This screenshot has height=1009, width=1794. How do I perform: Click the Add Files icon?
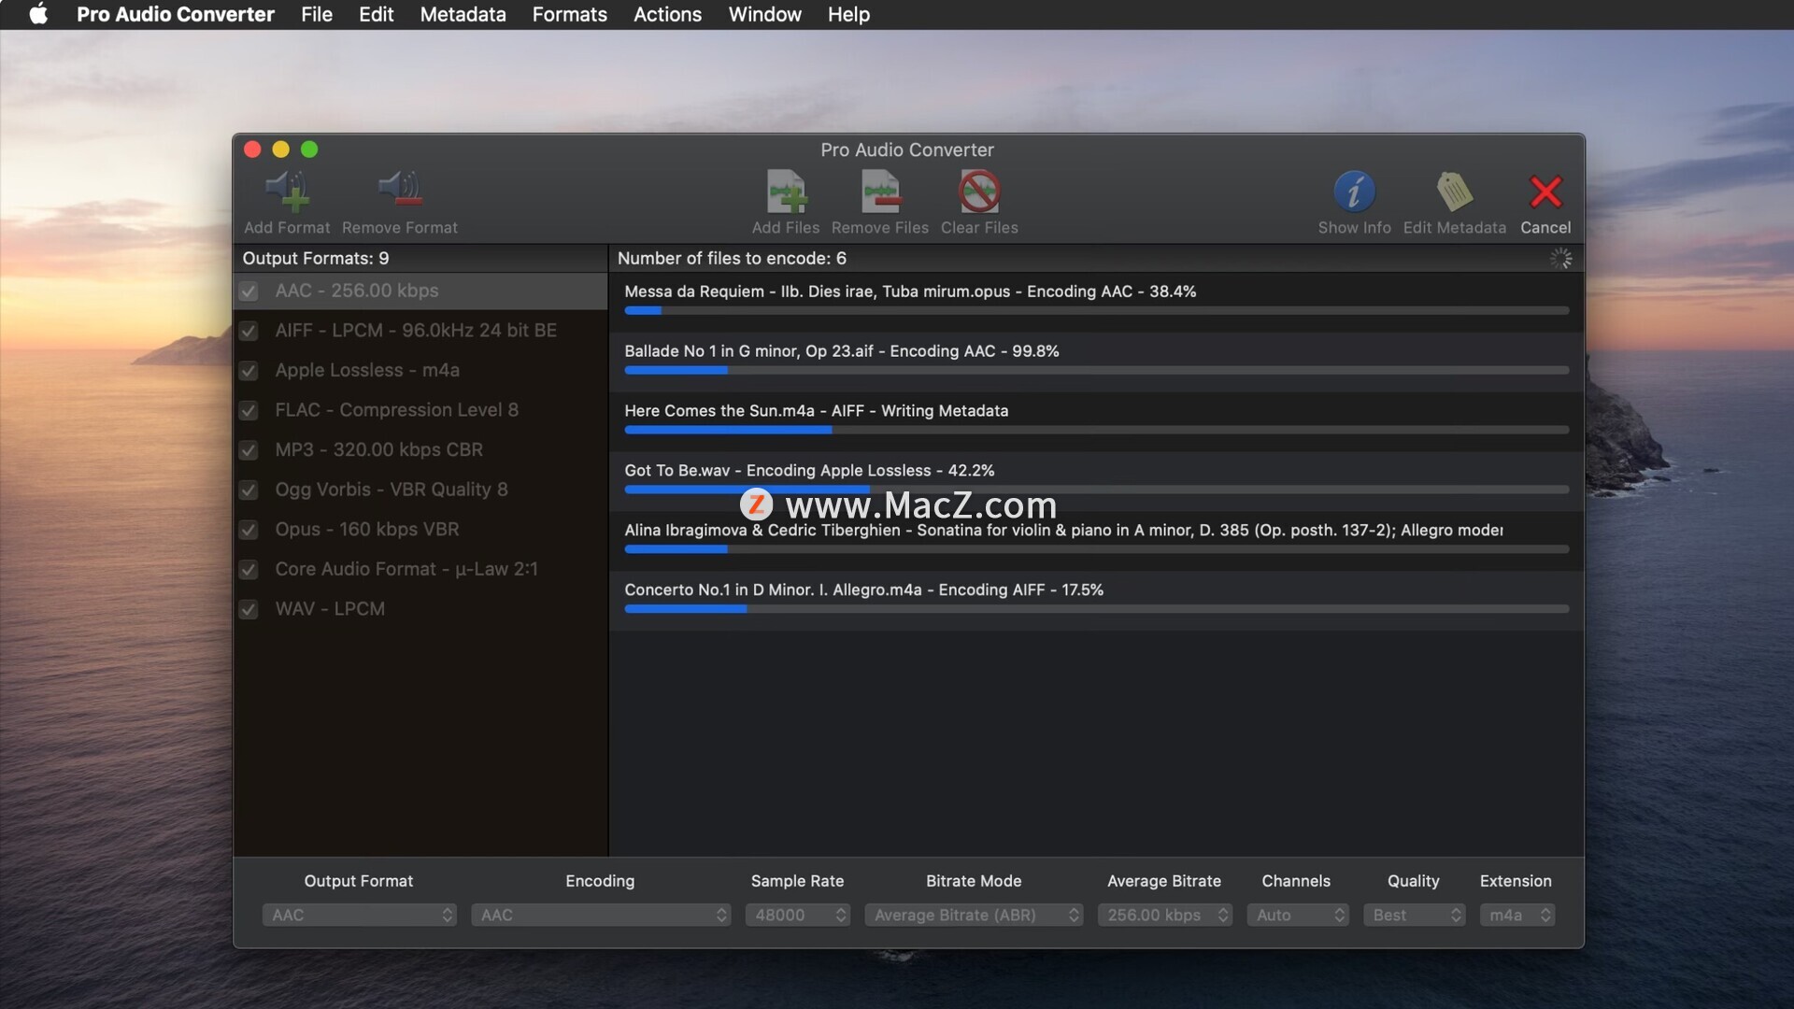[786, 192]
